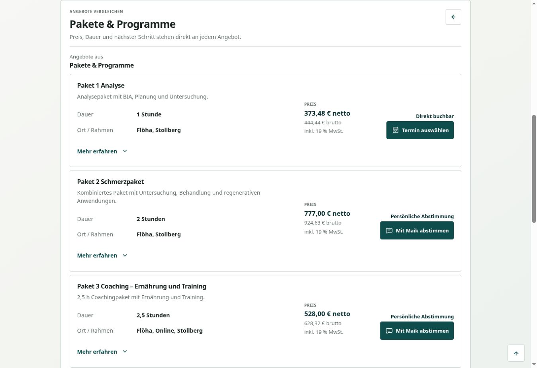This screenshot has width=537, height=368.
Task: Expand chevron under Paket 3 Coaching
Action: click(125, 352)
